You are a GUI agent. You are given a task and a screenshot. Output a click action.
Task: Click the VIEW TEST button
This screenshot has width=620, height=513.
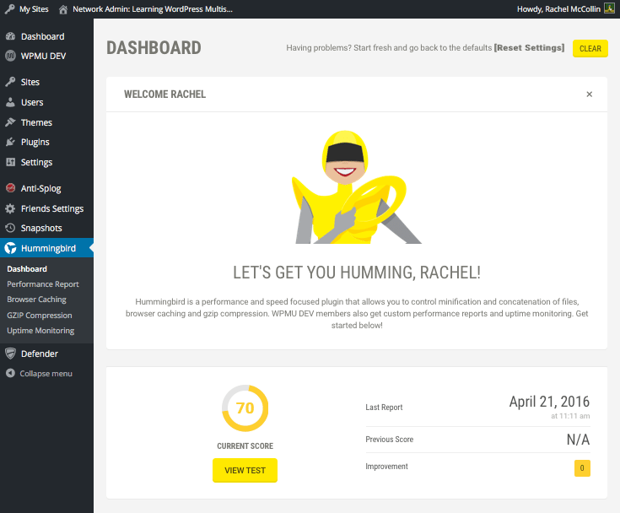pos(245,470)
